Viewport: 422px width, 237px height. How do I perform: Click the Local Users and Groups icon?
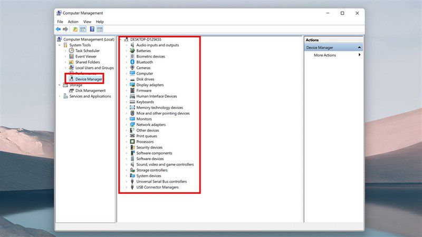71,68
